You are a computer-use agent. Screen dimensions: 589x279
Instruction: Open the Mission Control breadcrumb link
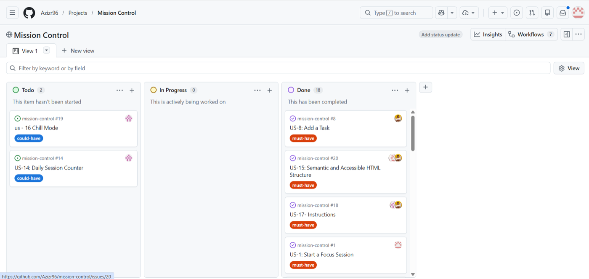point(117,13)
